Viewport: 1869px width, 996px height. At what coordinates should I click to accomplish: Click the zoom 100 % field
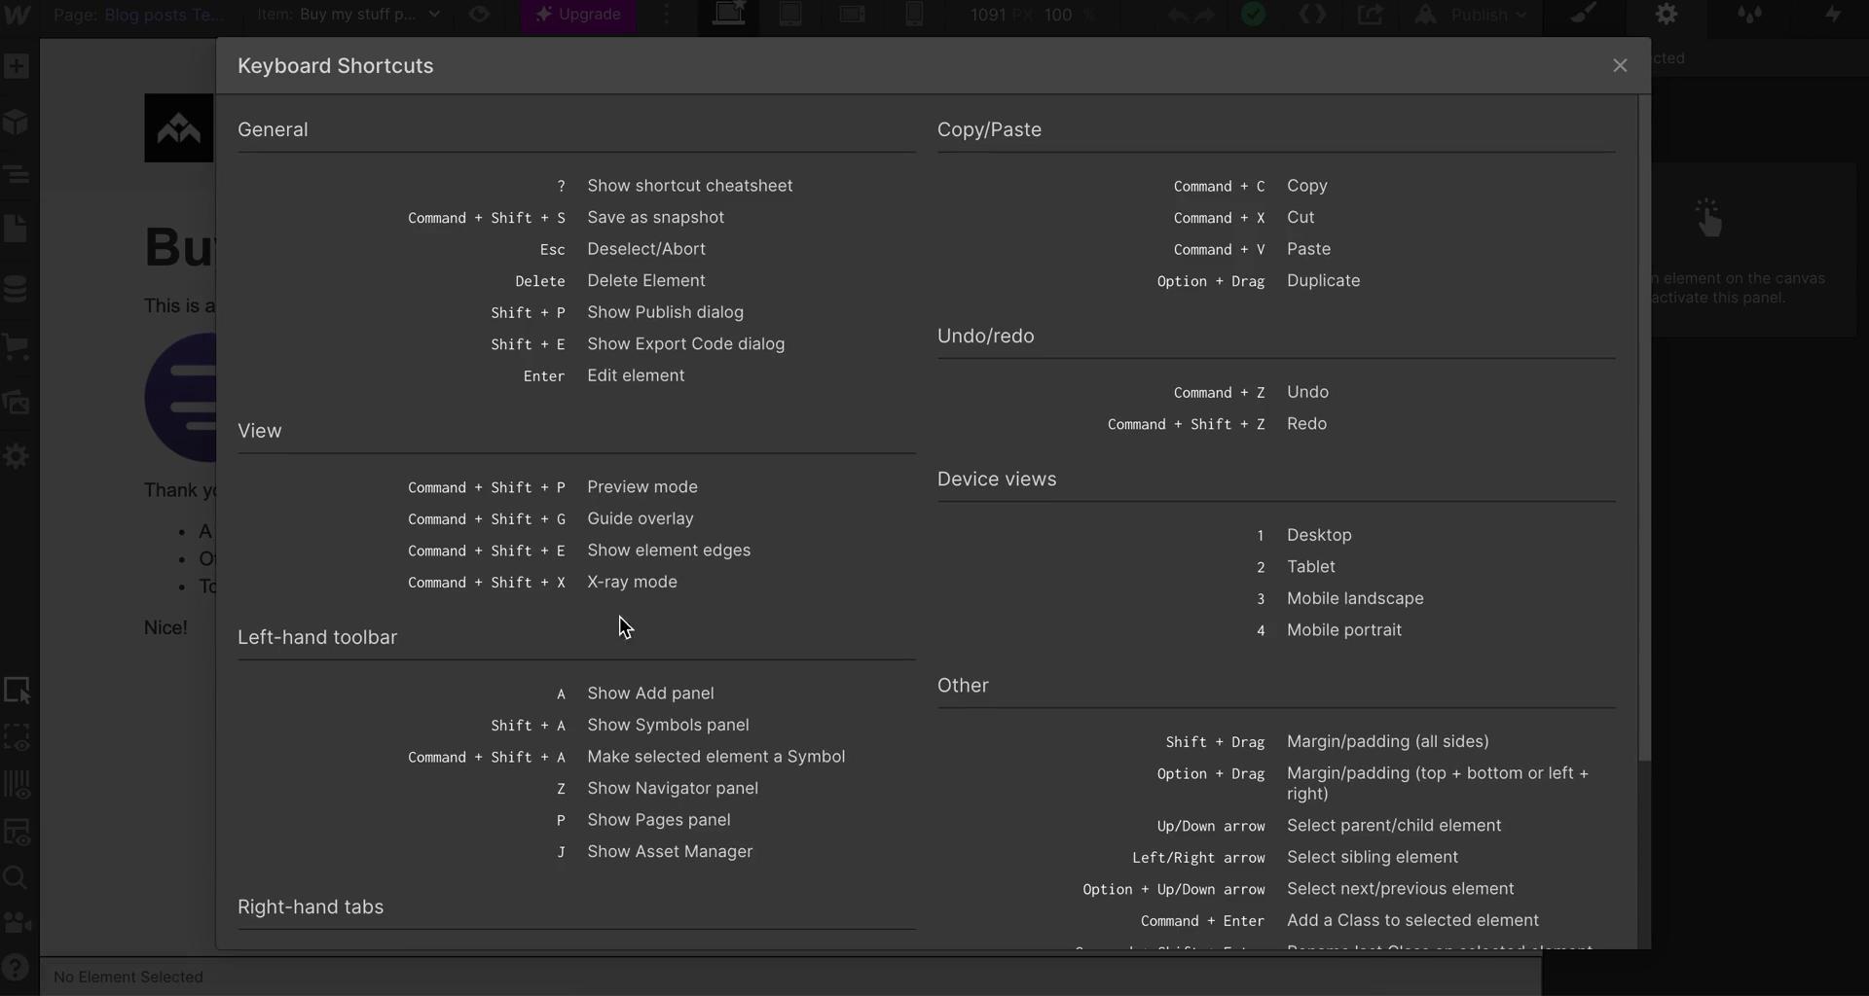coord(1069,15)
